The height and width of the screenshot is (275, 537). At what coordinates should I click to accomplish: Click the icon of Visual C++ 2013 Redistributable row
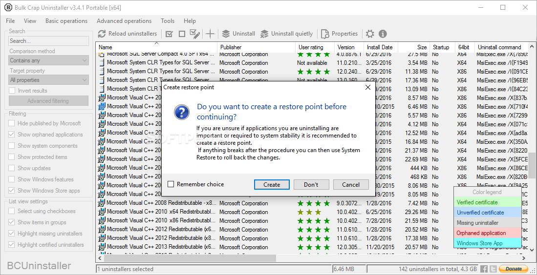click(x=101, y=247)
